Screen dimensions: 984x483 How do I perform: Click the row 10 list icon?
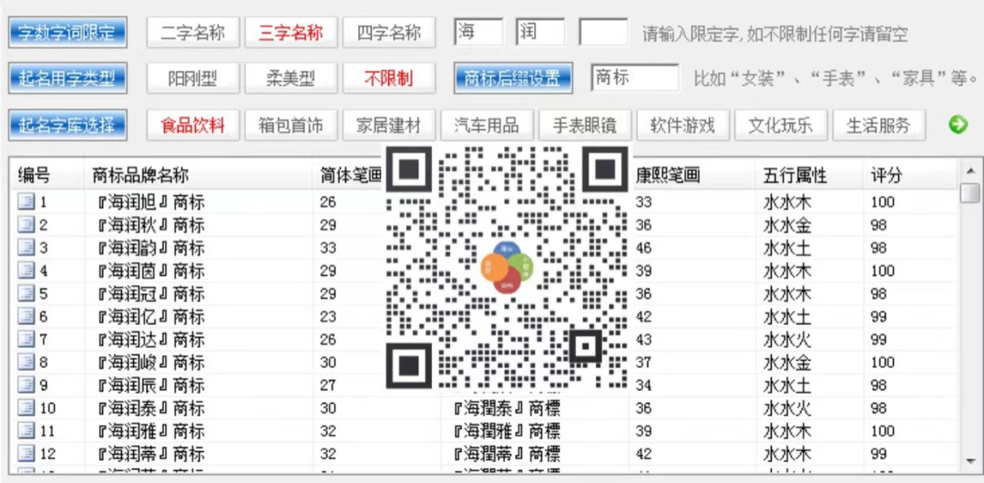click(x=26, y=408)
